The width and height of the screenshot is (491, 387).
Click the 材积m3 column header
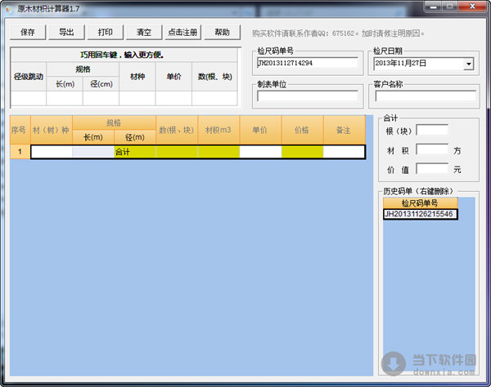218,130
